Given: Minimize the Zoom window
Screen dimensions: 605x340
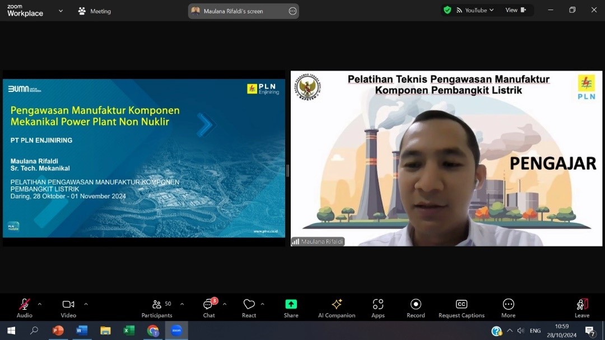Looking at the screenshot, I should [x=551, y=10].
